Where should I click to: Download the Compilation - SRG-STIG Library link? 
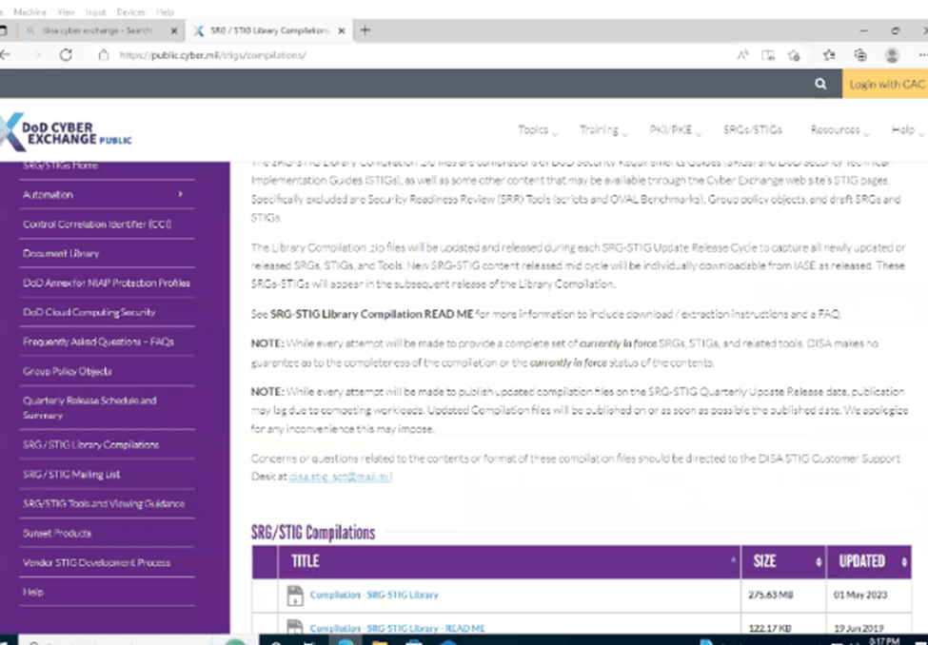point(374,596)
